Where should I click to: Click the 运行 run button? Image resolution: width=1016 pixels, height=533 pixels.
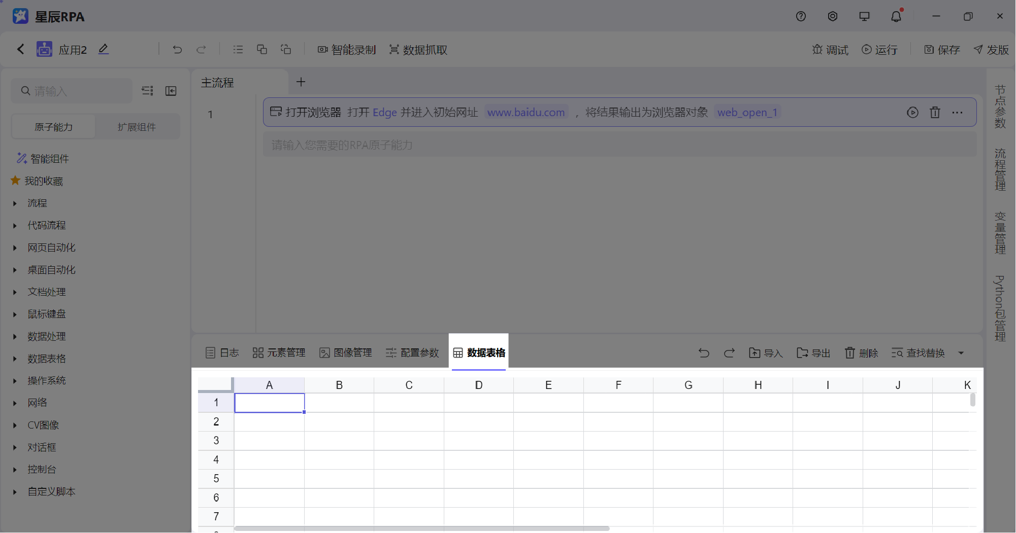[x=879, y=50]
